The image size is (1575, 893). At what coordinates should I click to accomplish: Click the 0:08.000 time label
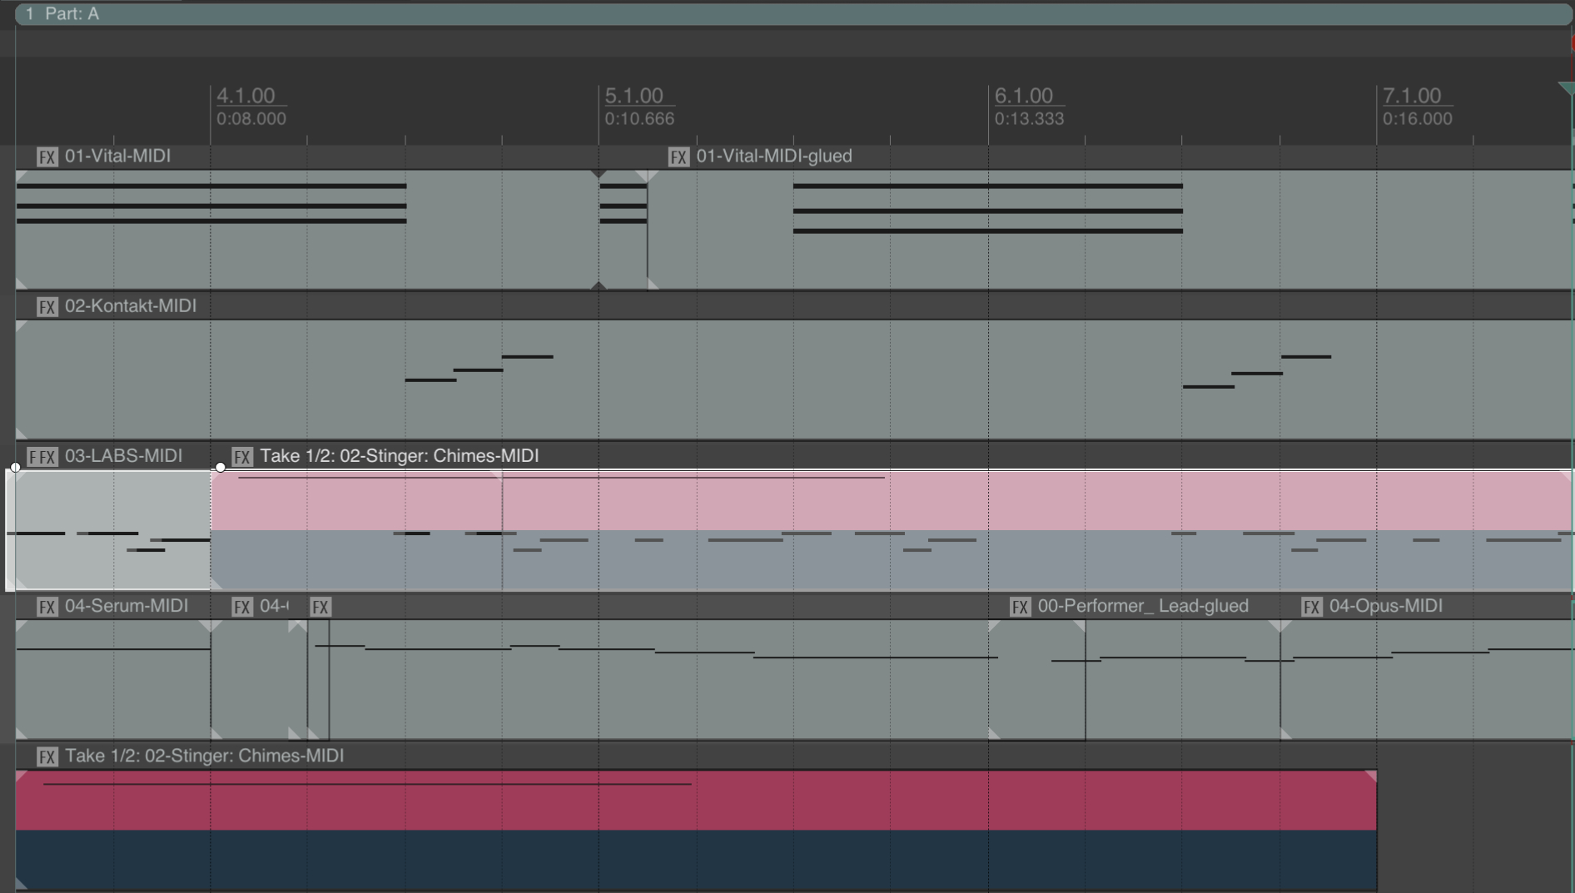tap(251, 118)
